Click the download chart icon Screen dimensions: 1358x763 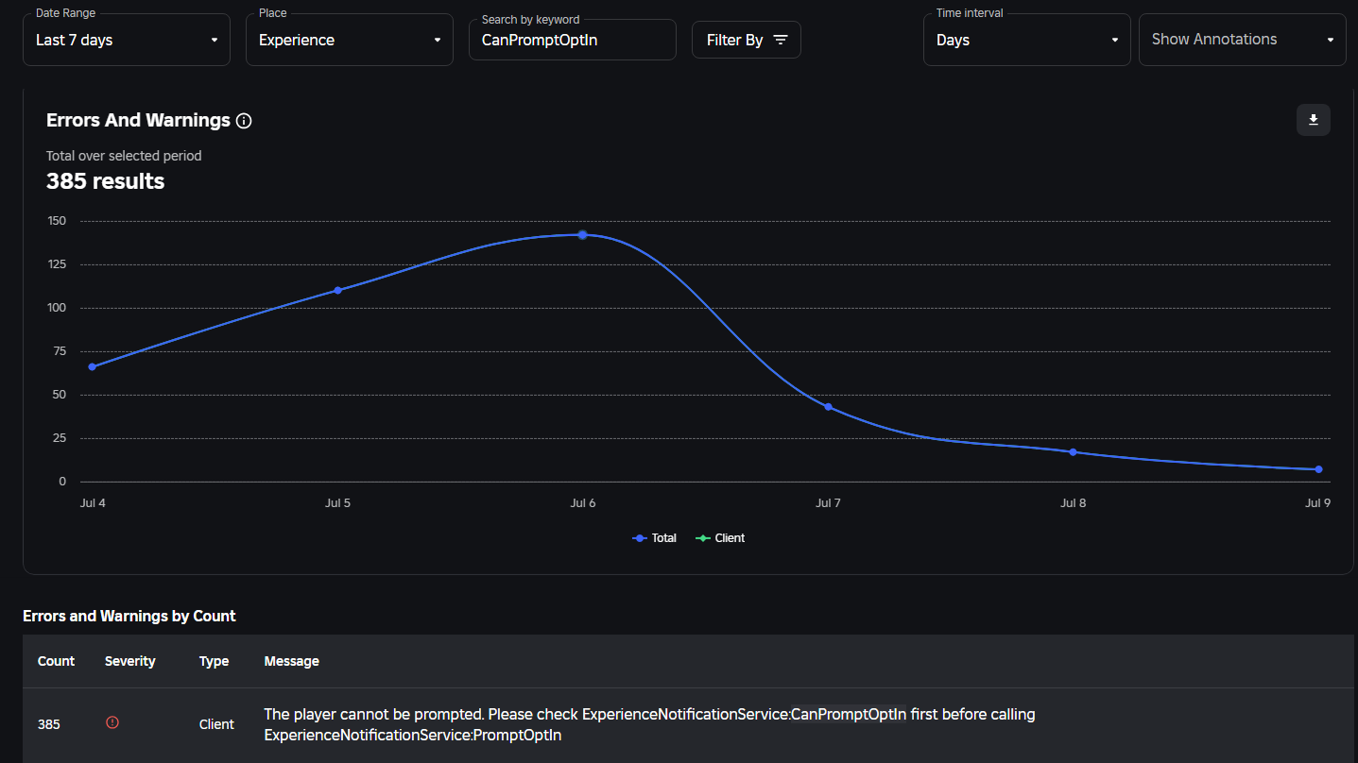(x=1313, y=120)
